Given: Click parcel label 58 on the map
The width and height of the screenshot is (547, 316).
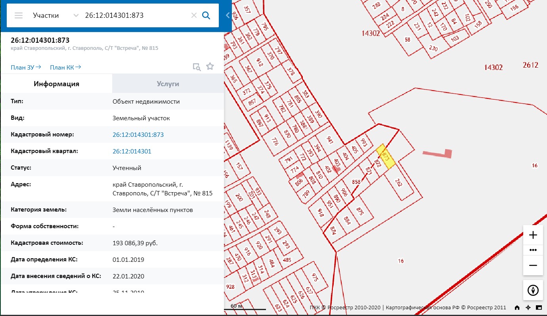Looking at the screenshot, I should tap(407, 40).
